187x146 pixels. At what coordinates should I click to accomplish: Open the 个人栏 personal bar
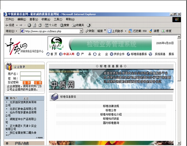[x=51, y=25]
